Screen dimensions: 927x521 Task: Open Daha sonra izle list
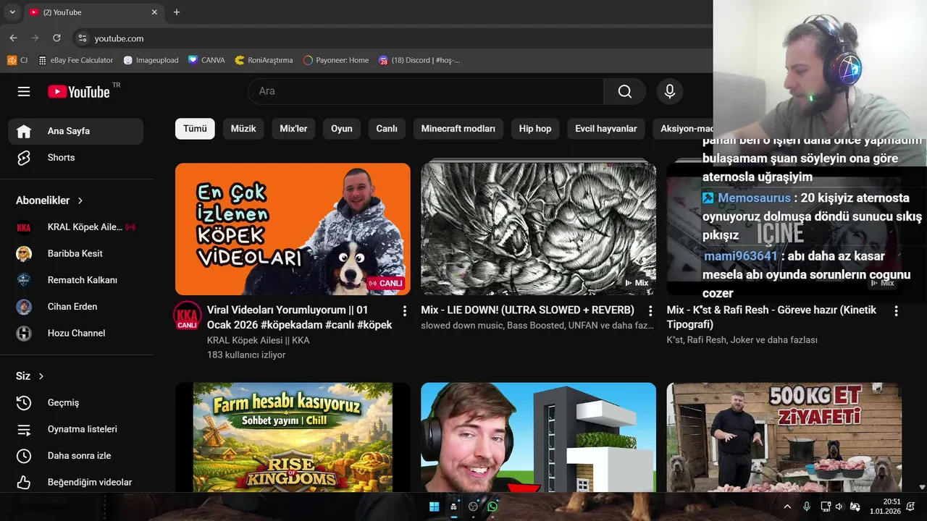tap(76, 456)
